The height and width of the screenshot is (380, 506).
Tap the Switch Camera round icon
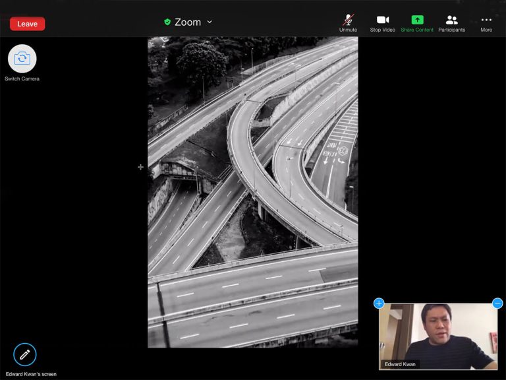click(x=22, y=59)
